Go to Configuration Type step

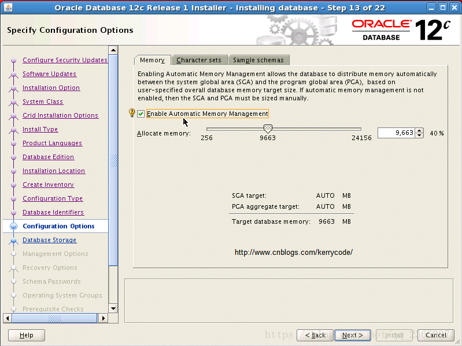pos(53,198)
